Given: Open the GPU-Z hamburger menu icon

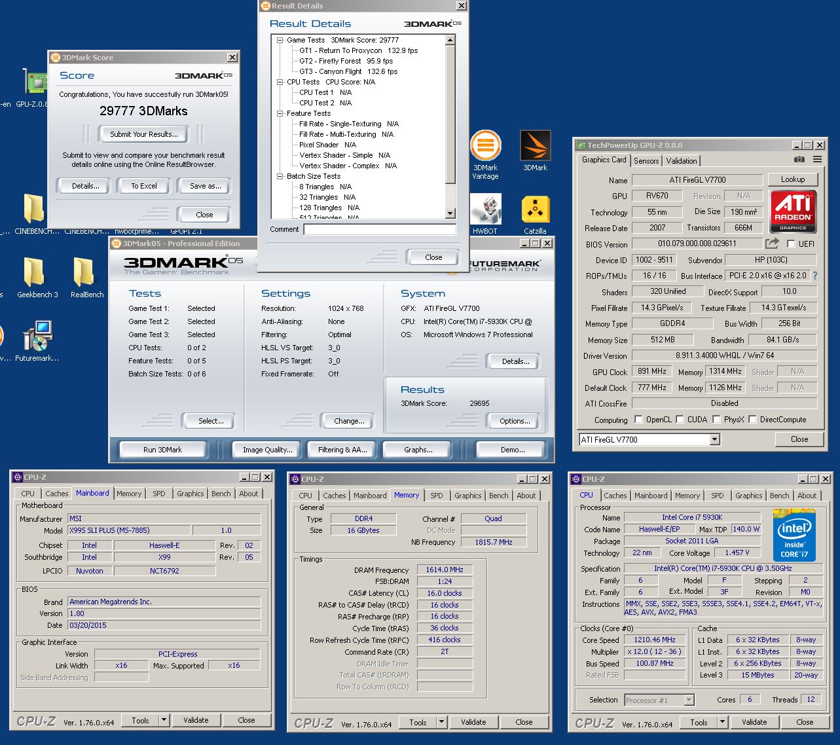Looking at the screenshot, I should [817, 159].
